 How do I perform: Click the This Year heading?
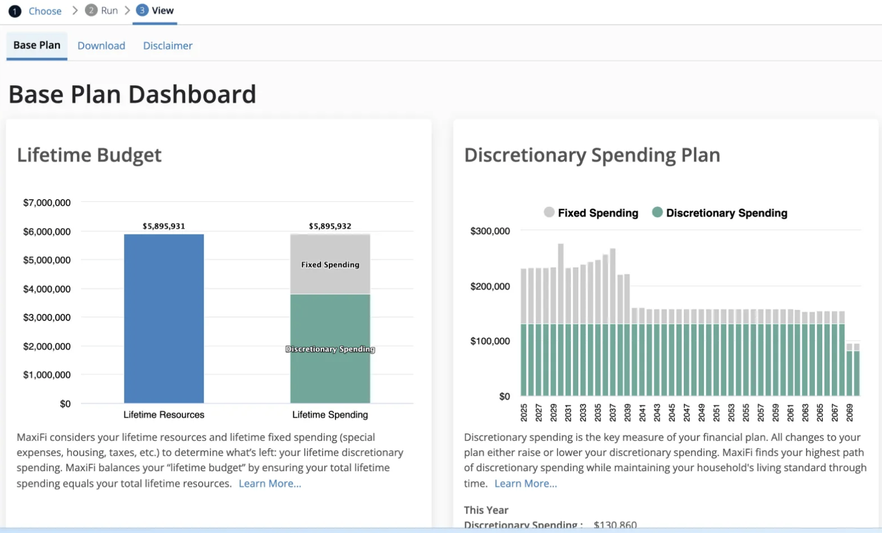click(486, 510)
